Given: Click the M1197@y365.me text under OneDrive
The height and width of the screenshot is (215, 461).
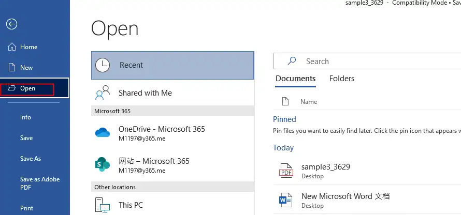Looking at the screenshot, I should click(142, 139).
